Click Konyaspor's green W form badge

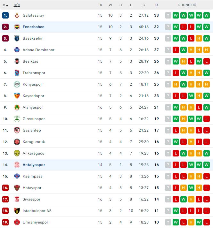tap(184, 84)
